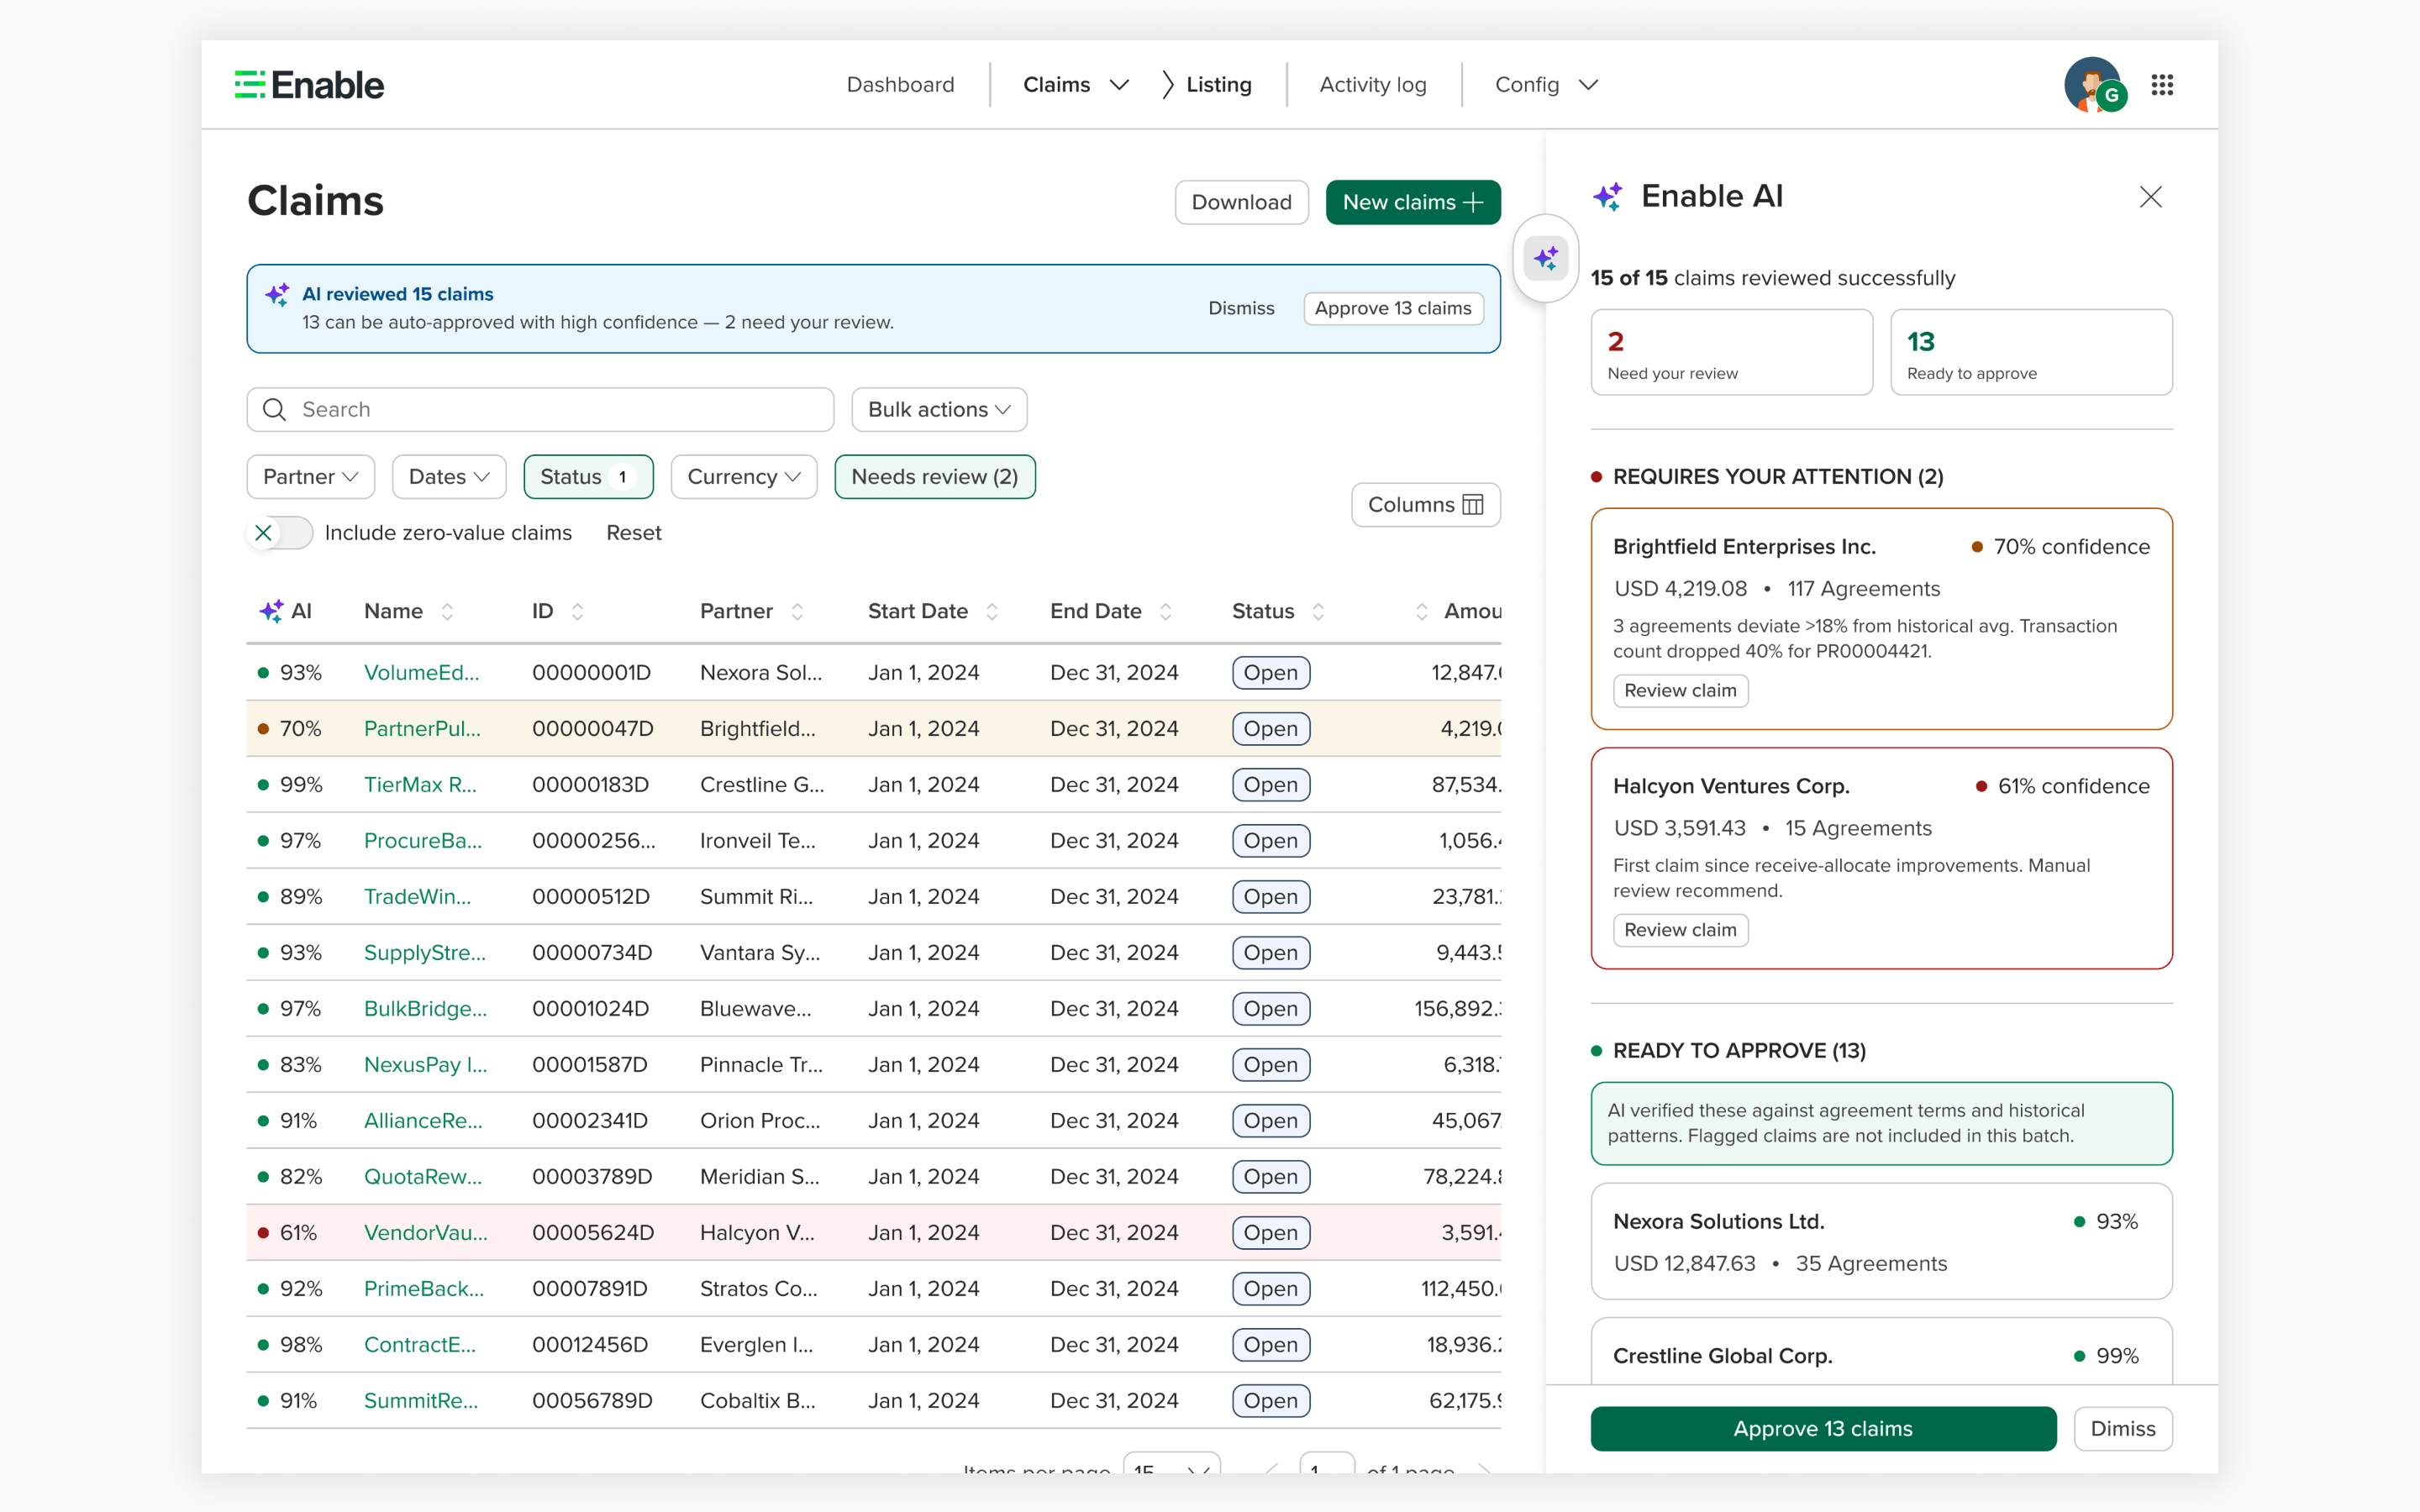Open the Activity log page
2420x1512 pixels.
(1373, 85)
